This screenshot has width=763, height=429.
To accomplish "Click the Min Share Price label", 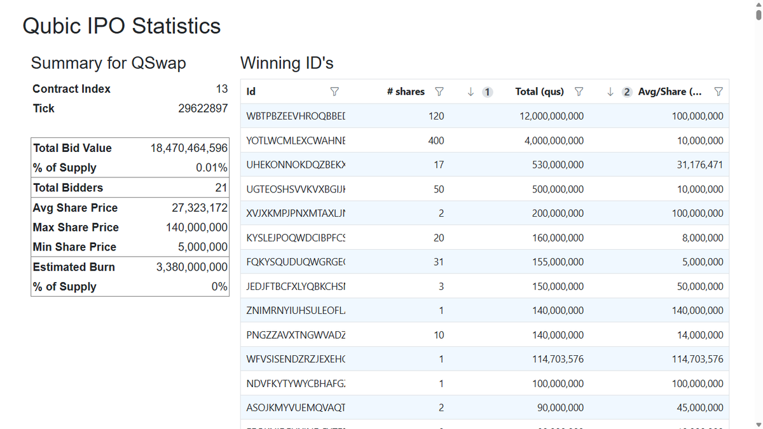I will click(74, 247).
